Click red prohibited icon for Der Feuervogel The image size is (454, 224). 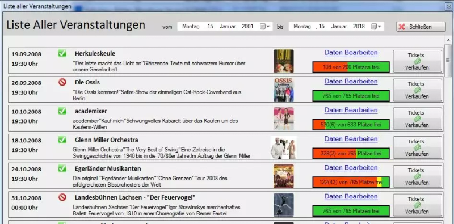[62, 197]
